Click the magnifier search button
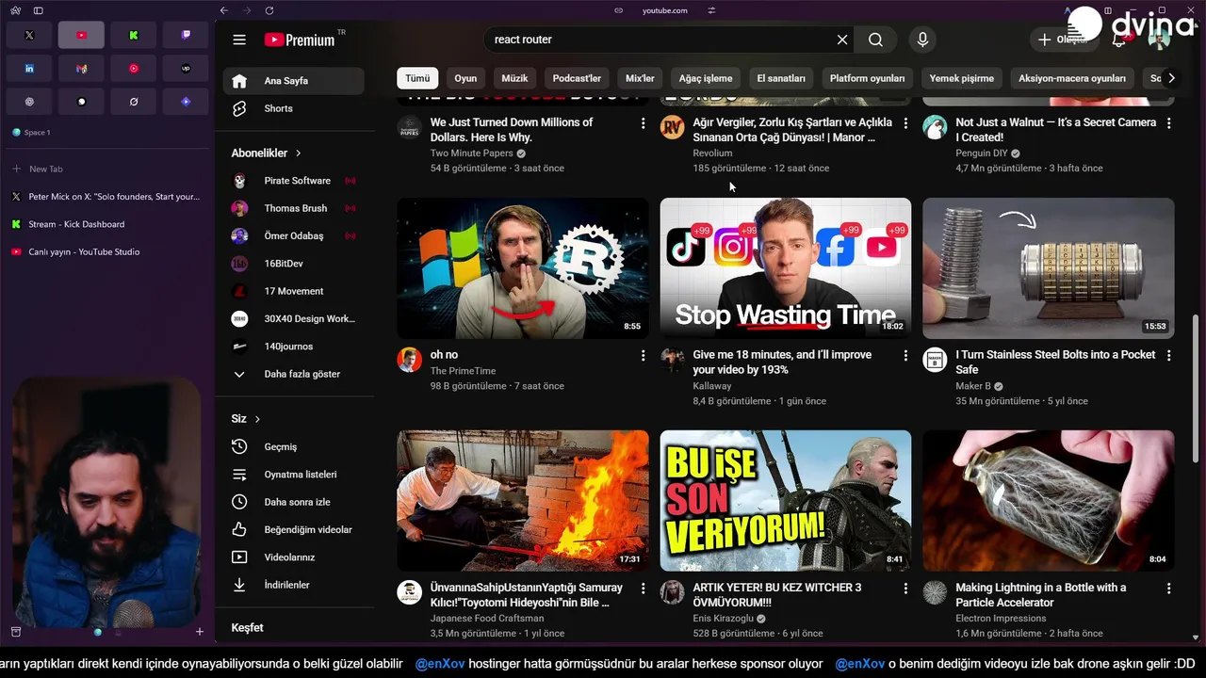This screenshot has height=678, width=1206. click(x=875, y=40)
